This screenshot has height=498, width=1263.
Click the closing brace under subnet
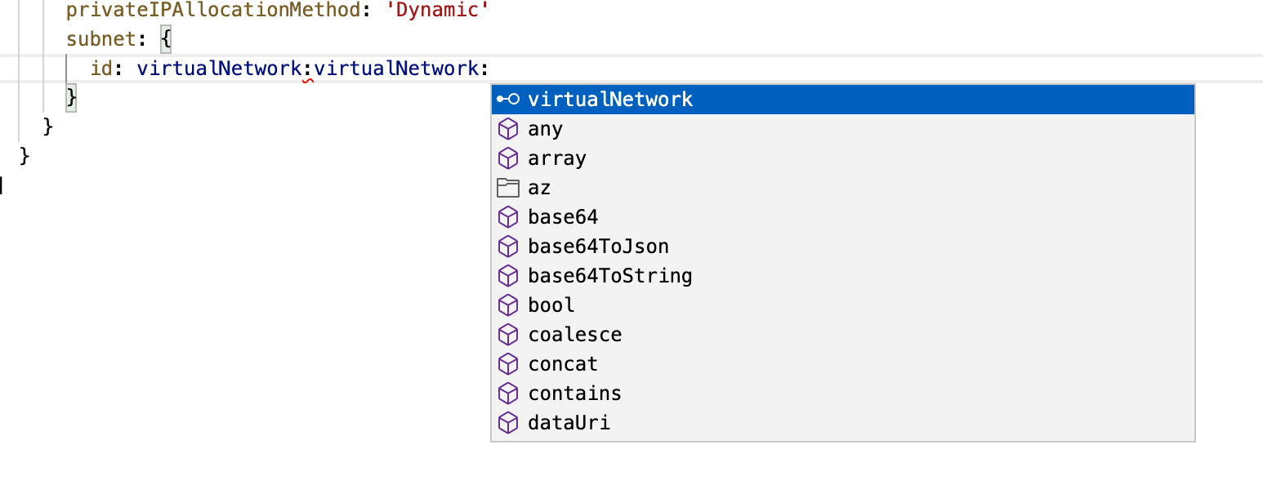point(72,96)
